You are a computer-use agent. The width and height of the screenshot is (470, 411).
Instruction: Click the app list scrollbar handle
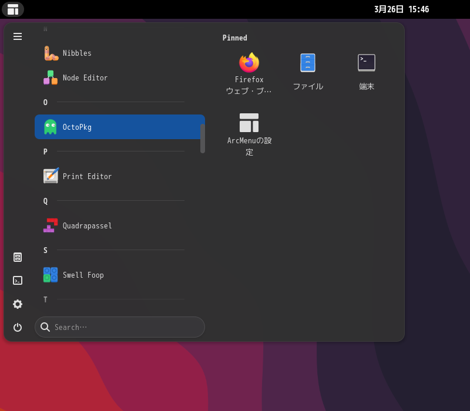[x=203, y=139]
